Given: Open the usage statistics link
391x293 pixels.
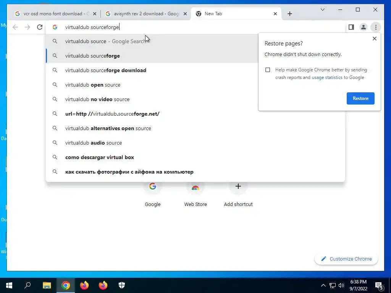Looking at the screenshot, I should coord(327,77).
